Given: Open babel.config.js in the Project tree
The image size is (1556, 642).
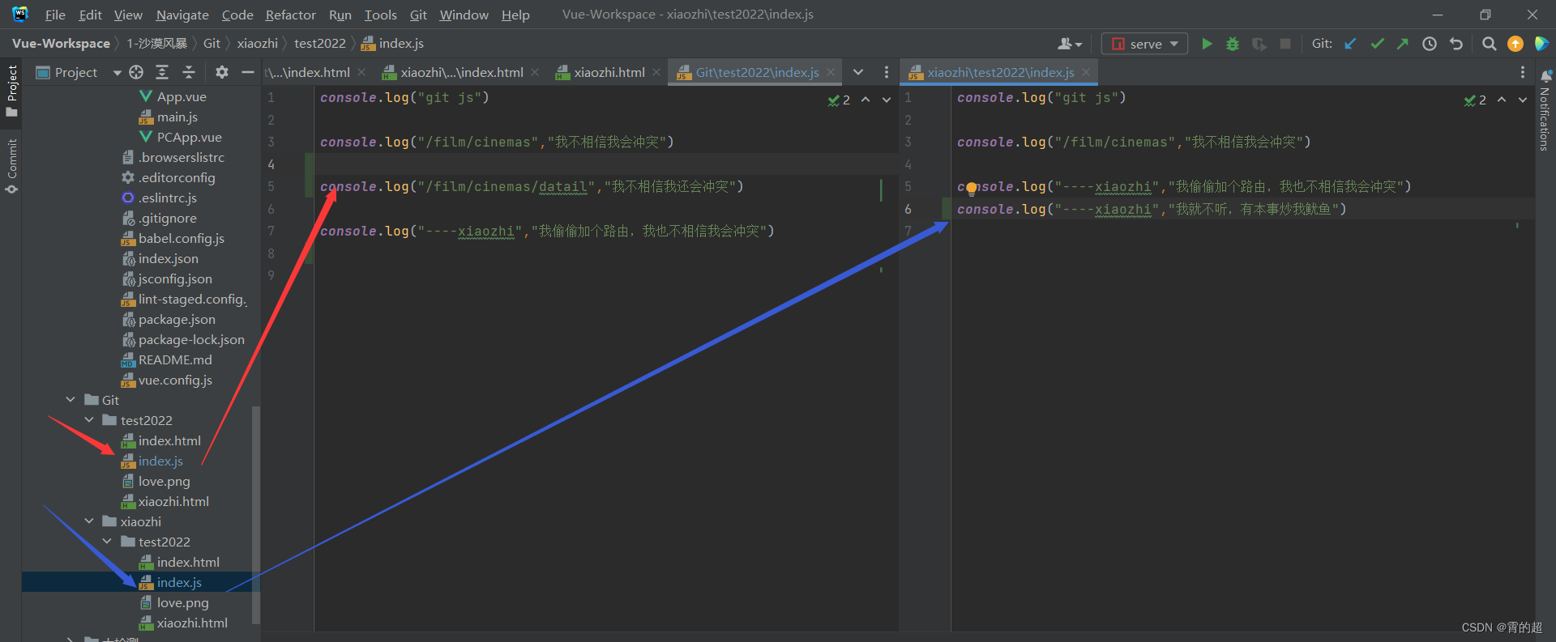Looking at the screenshot, I should tap(182, 238).
